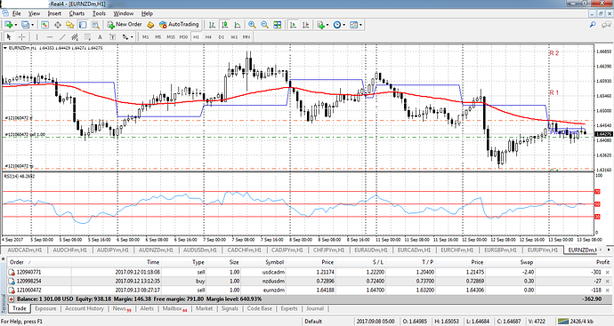Select the Equidistant Channel tool

pyautogui.click(x=75, y=36)
